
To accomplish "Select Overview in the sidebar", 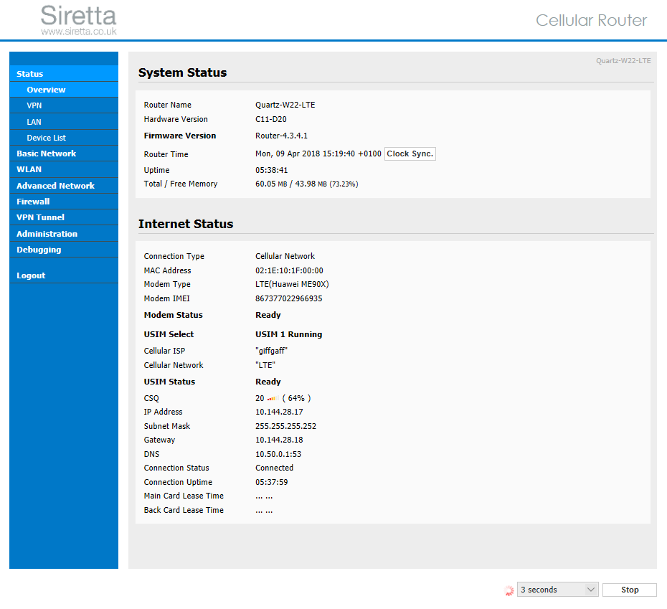I will coord(64,90).
